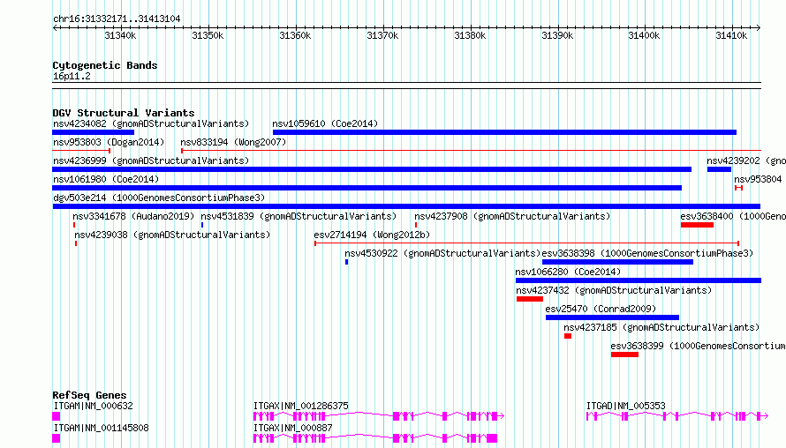Click the chr16:31332171..31413104 coordinate label
The width and height of the screenshot is (786, 448).
(117, 19)
